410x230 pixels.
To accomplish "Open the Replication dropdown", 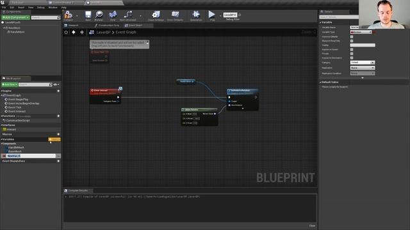I will [363, 68].
